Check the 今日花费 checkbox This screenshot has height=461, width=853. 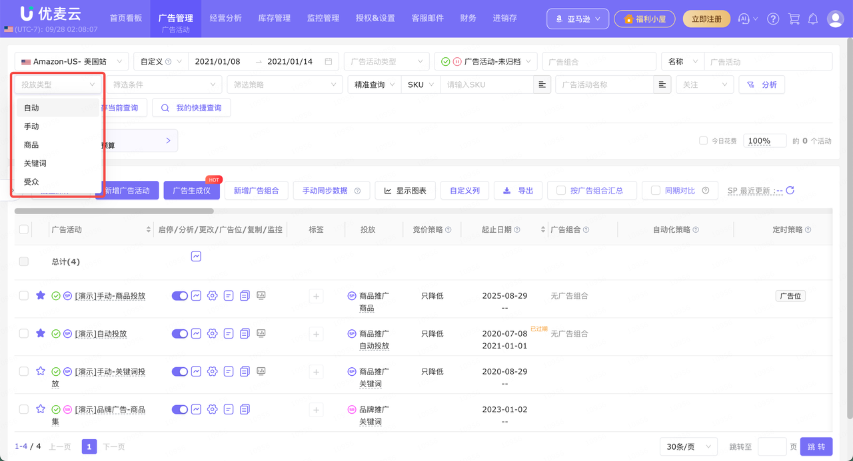click(x=703, y=141)
